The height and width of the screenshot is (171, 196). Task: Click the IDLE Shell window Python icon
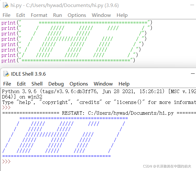pos(6,74)
